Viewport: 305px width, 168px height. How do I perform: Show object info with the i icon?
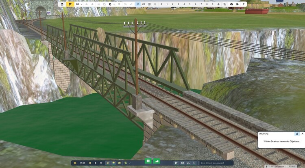coord(194,163)
